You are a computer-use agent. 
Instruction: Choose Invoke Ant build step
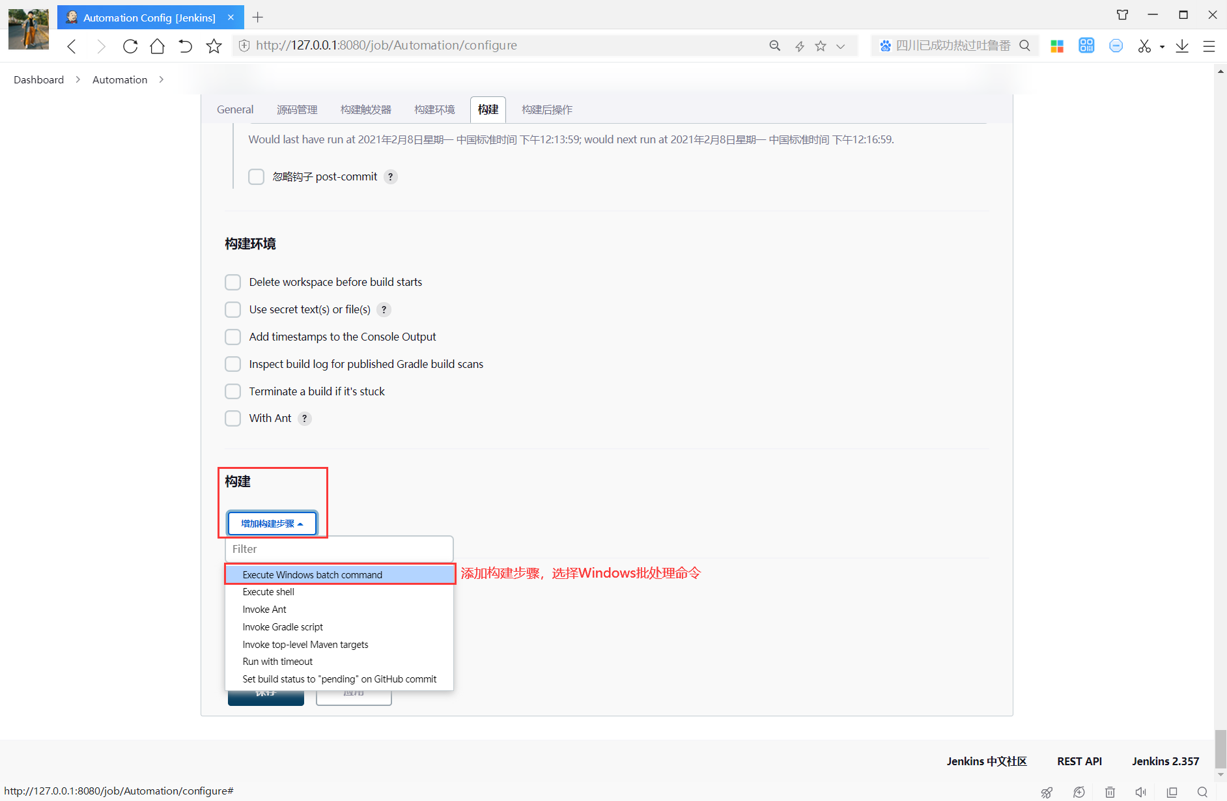pyautogui.click(x=339, y=610)
